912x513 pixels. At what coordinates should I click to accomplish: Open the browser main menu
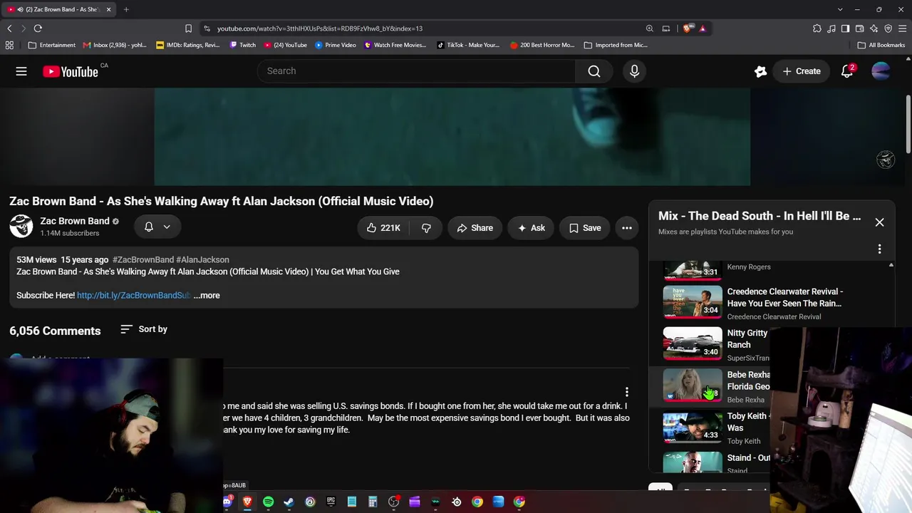(903, 28)
